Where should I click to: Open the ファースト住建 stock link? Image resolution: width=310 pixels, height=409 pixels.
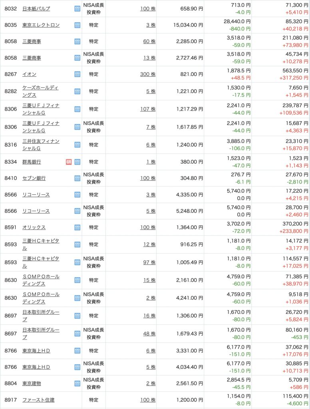click(38, 400)
